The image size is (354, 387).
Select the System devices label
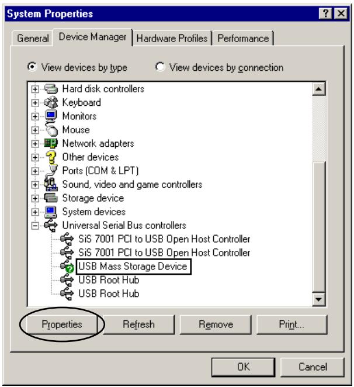coord(93,212)
